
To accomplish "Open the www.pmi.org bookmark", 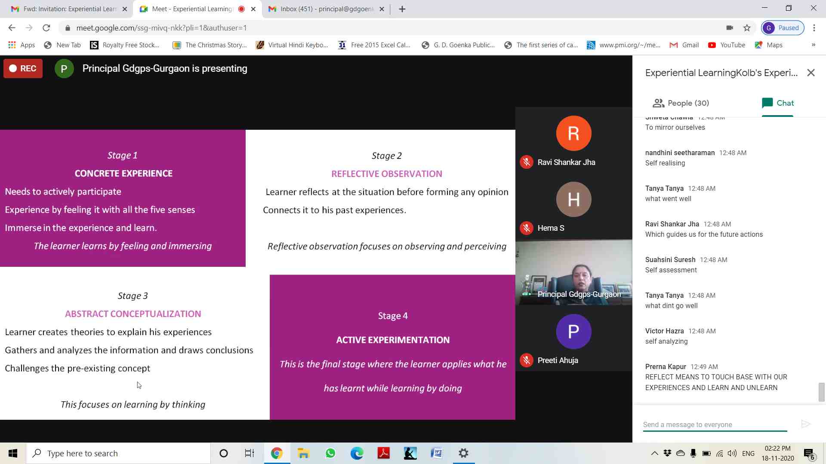I will 624,45.
